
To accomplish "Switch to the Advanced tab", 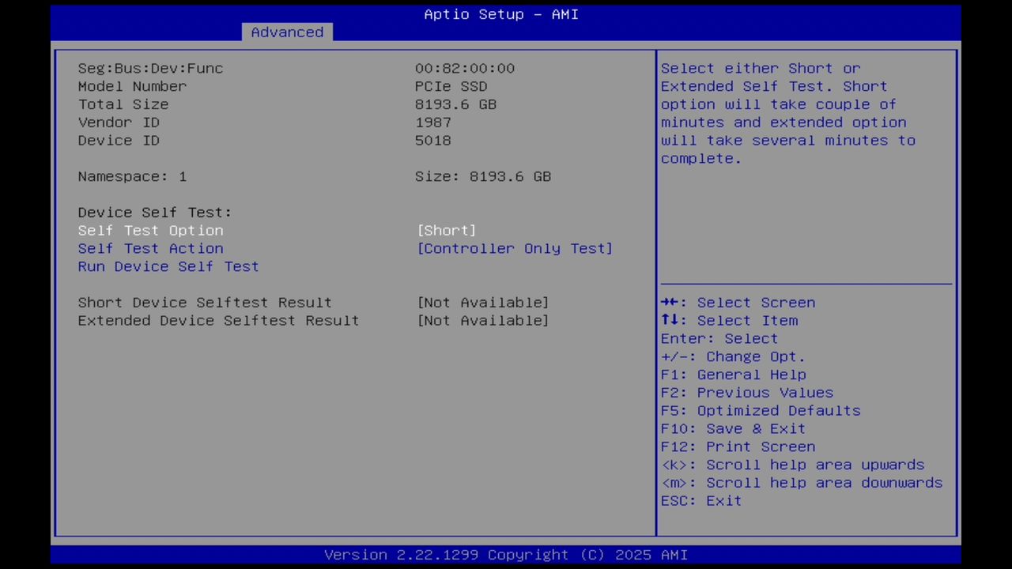I will tap(287, 32).
